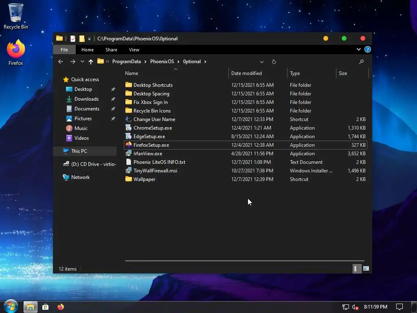Expand chevron after 0ptional breadcrumb

pyautogui.click(x=205, y=62)
